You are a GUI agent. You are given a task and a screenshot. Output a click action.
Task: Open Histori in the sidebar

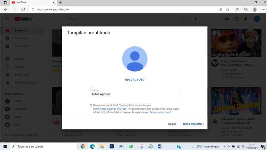click(x=19, y=67)
